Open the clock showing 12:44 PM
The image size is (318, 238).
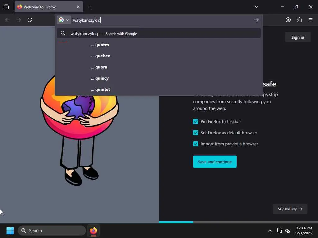click(303, 231)
